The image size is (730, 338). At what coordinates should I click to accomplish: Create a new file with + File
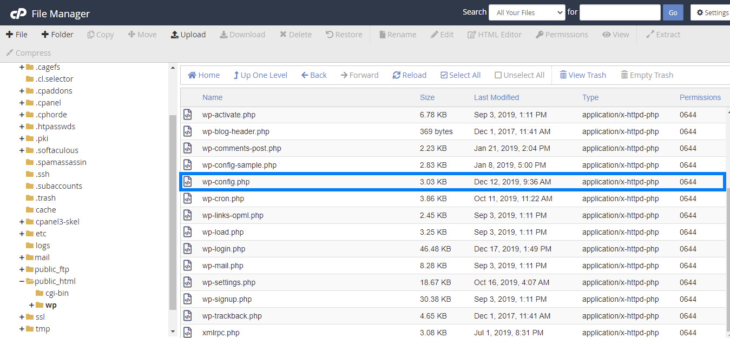click(16, 35)
